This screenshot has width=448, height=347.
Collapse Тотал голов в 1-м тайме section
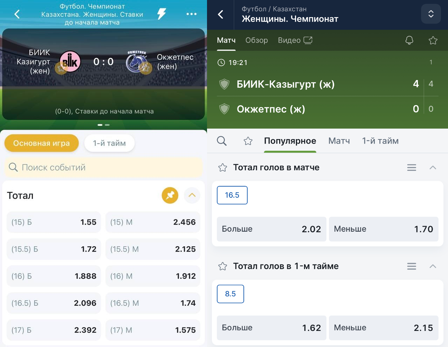(433, 266)
